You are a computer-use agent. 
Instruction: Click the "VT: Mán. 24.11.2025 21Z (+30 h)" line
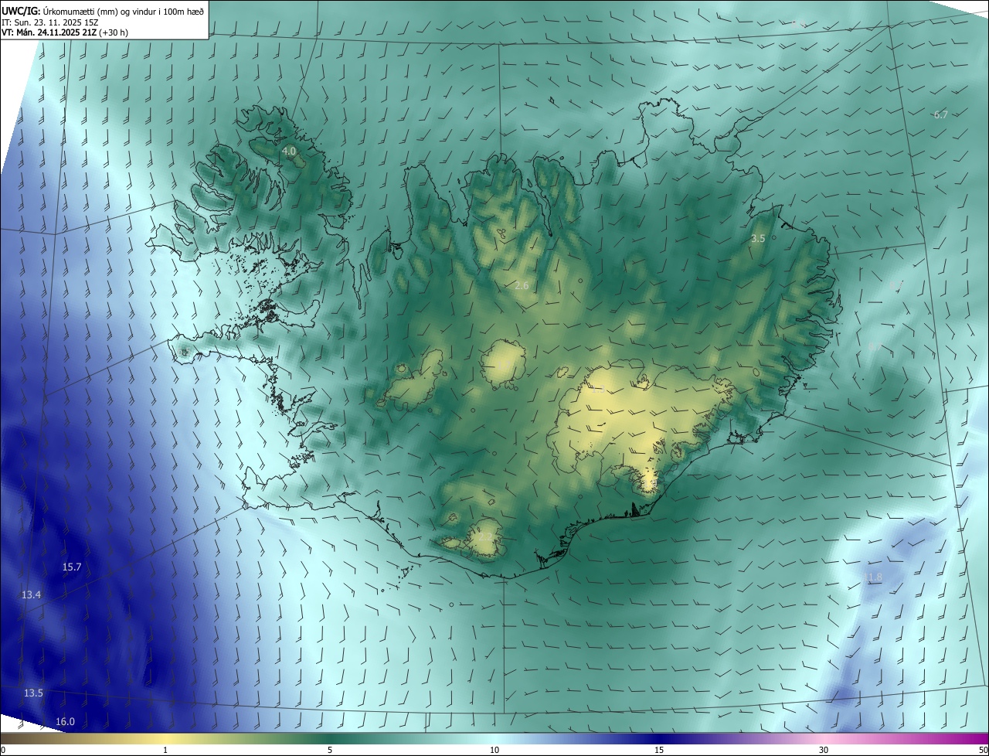pyautogui.click(x=65, y=32)
